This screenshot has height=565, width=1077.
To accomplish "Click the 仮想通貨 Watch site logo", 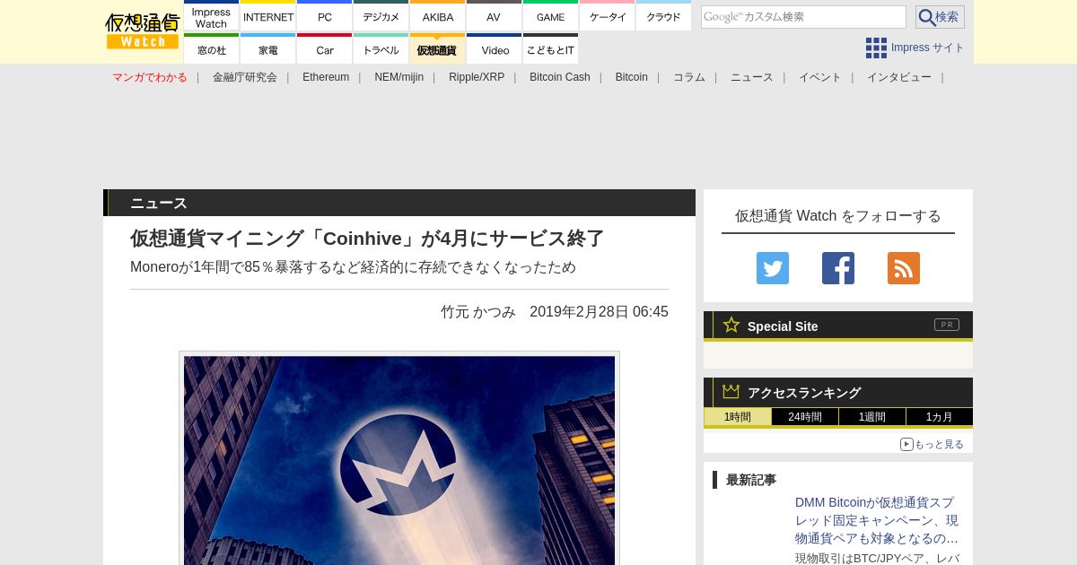I will coord(143,31).
